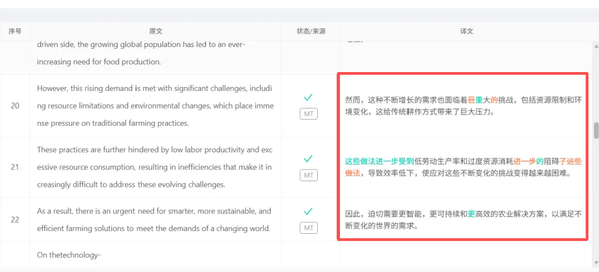
Task: Select the source text starting 'These practices are further'
Action: click(155, 167)
